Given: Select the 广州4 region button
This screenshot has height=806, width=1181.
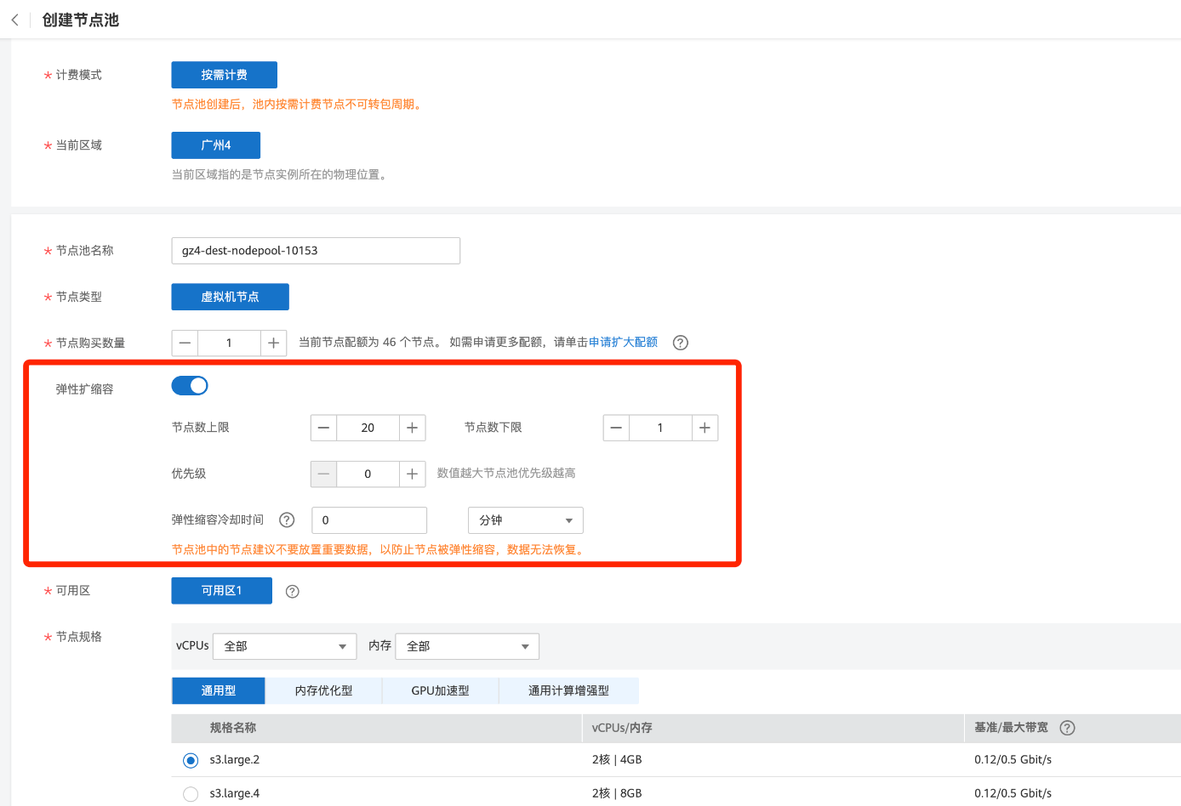Looking at the screenshot, I should coord(216,145).
